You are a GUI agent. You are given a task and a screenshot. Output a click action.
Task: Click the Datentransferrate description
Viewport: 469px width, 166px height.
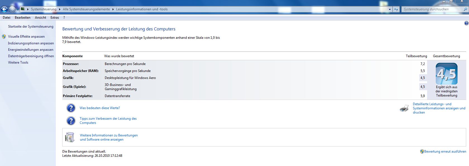point(117,96)
